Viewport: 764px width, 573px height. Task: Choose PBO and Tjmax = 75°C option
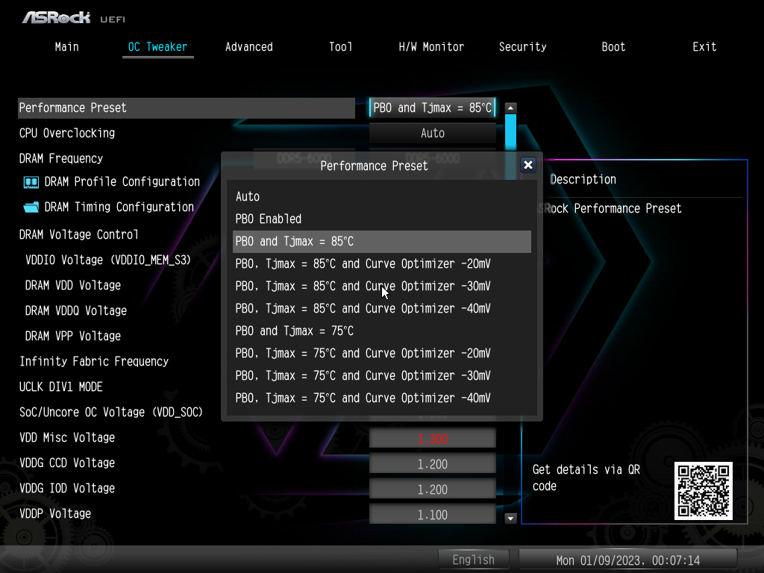pos(295,331)
